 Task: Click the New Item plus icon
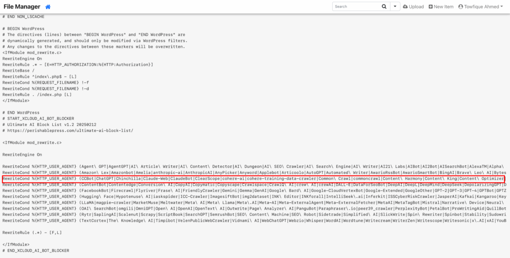click(x=431, y=7)
